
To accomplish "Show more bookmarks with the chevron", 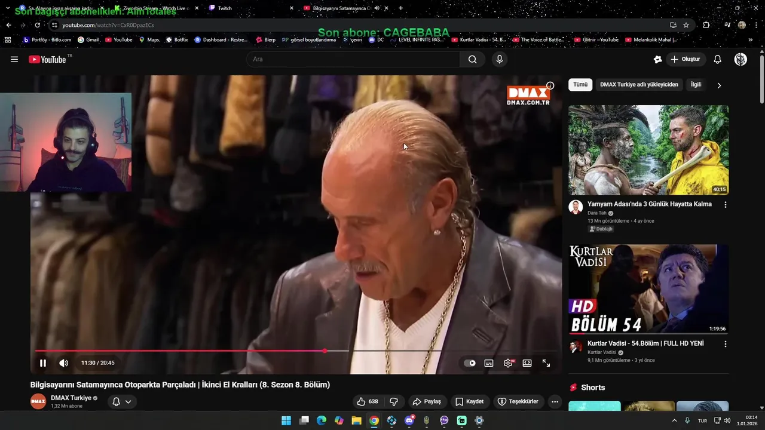I will coord(750,40).
